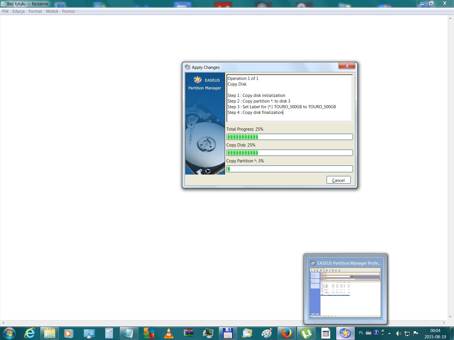Click EASEUS Partition Manager taskbar button
The image size is (454, 340).
click(345, 333)
